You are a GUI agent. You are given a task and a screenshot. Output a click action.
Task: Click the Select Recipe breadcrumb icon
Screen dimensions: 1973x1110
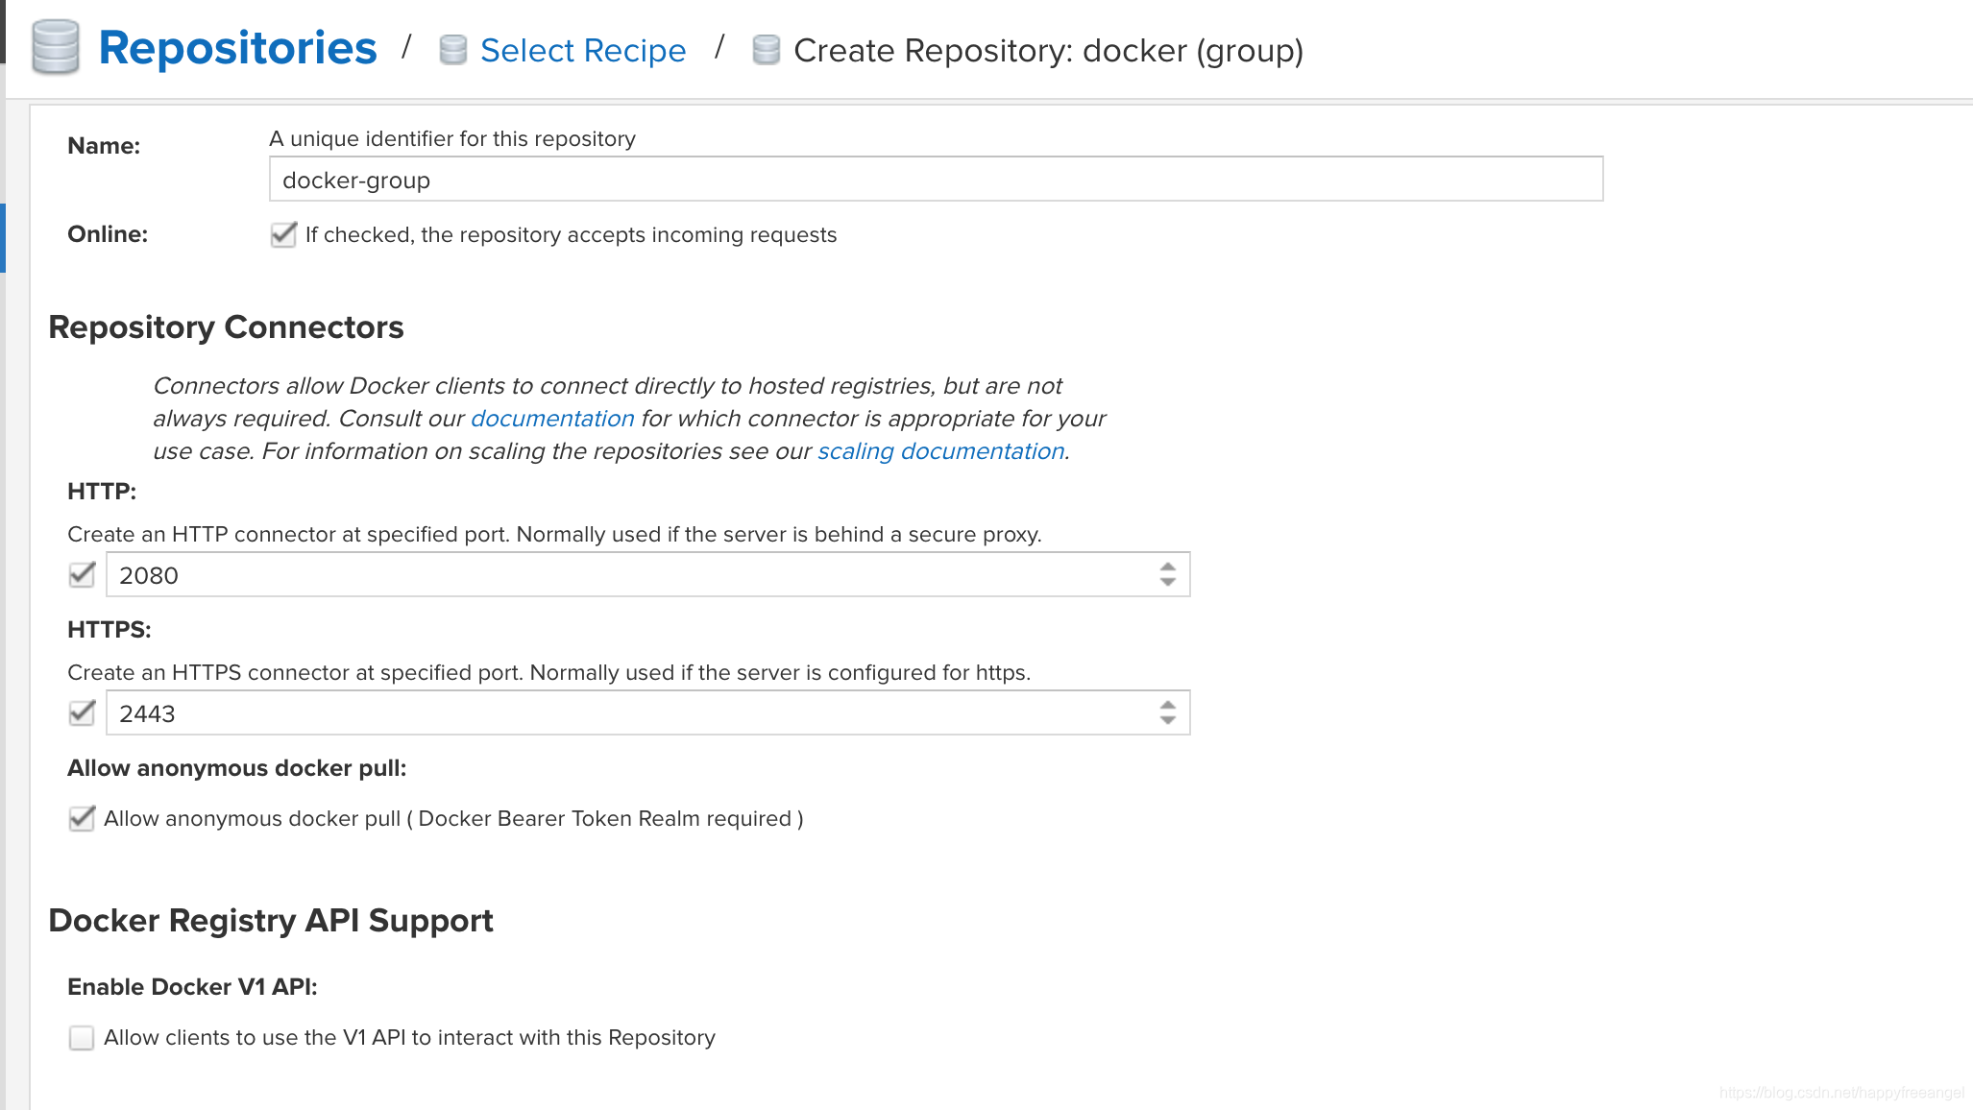tap(452, 50)
